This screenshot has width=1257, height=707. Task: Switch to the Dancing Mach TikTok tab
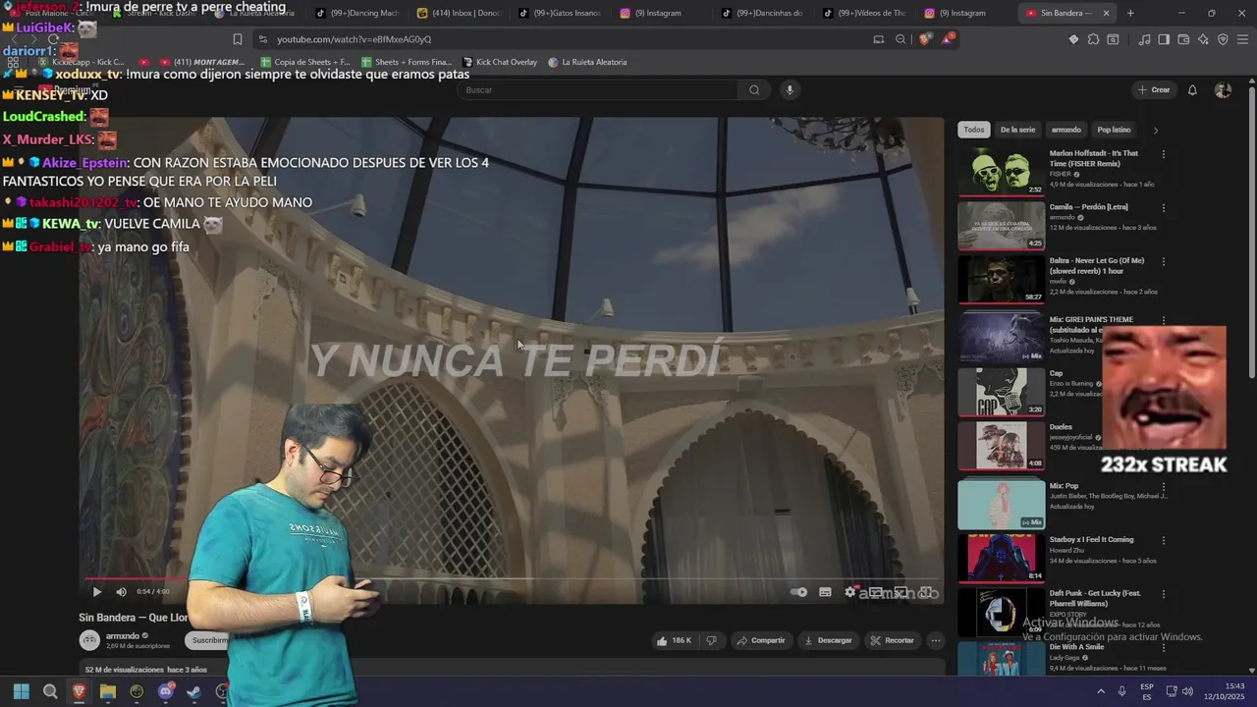[x=359, y=14]
